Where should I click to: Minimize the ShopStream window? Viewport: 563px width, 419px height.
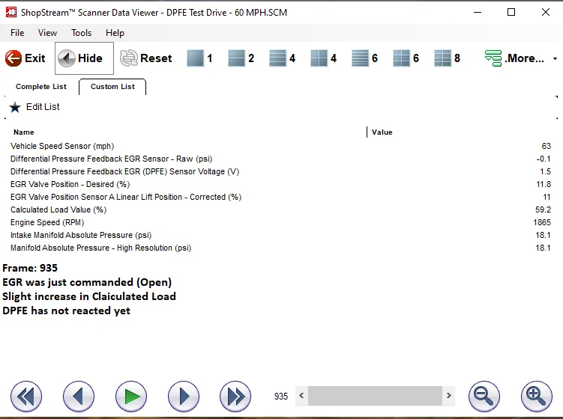pos(478,12)
